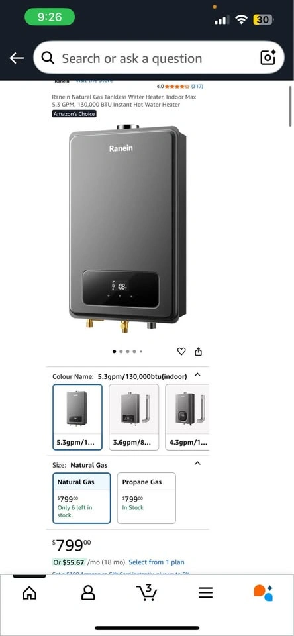This screenshot has width=294, height=636.
Task: Open the account profile icon
Action: pyautogui.click(x=88, y=592)
